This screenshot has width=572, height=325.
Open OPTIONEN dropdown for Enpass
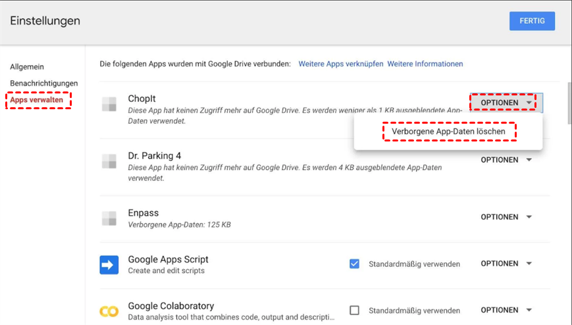click(x=506, y=217)
